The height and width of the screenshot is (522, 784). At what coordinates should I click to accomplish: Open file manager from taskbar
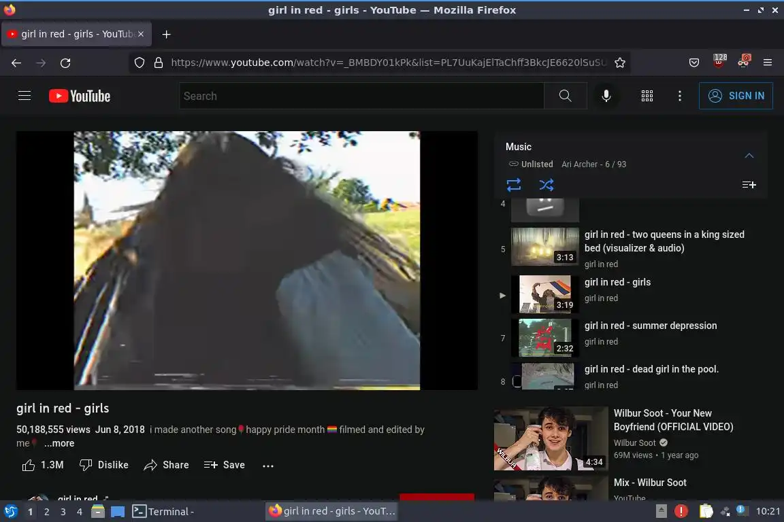(x=98, y=512)
